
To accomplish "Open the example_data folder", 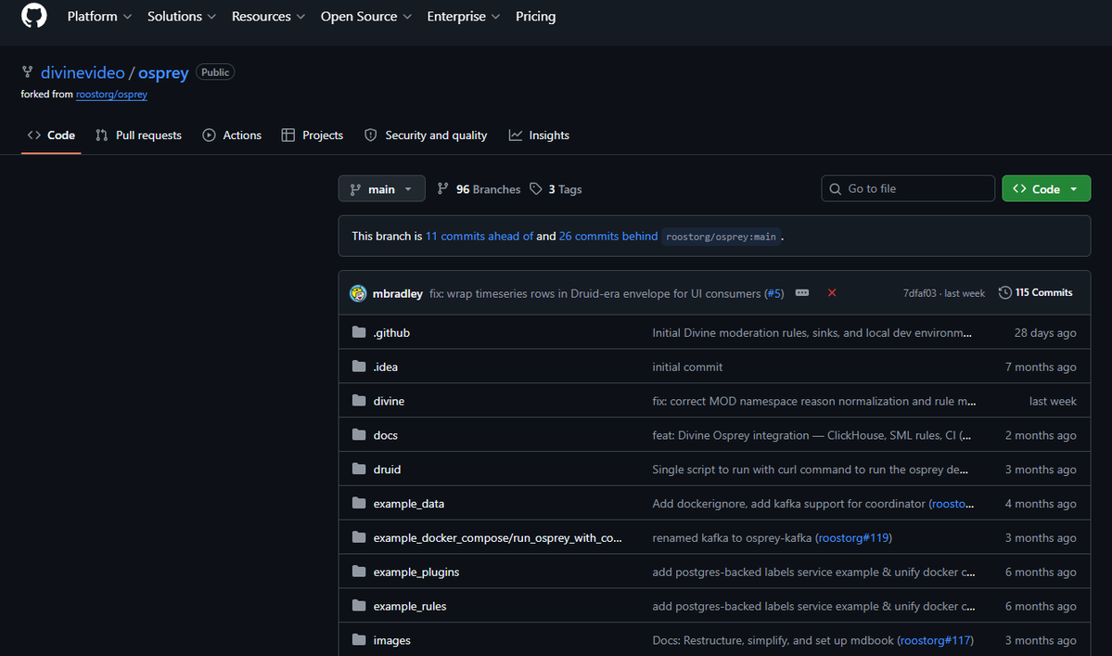I will [408, 504].
